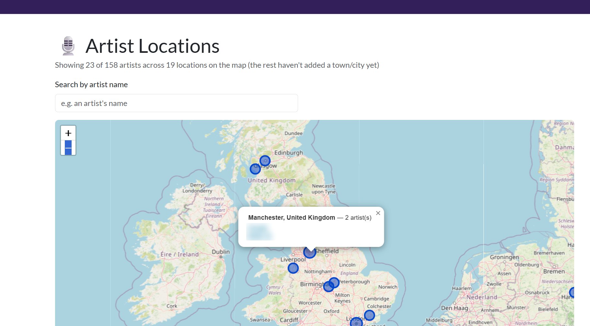The height and width of the screenshot is (326, 590).
Task: Click the Dundee label on the map
Action: click(x=294, y=134)
